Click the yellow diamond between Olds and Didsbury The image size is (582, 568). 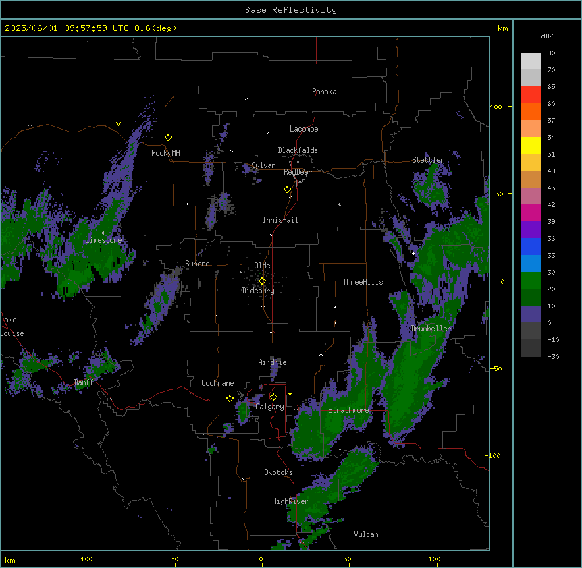[x=262, y=281]
